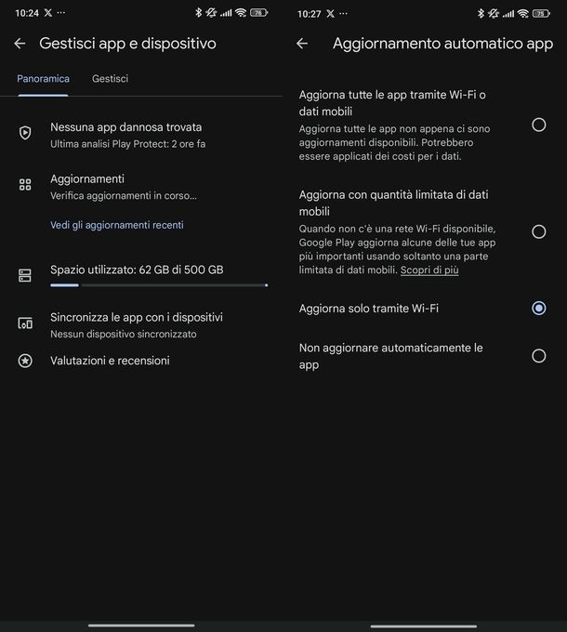Tap the used storage progress bar
The width and height of the screenshot is (567, 632).
(x=159, y=285)
